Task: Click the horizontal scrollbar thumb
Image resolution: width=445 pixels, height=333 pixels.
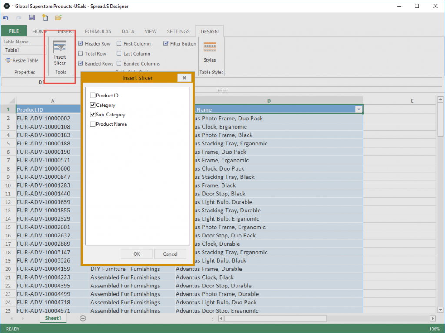Action: coord(275,319)
